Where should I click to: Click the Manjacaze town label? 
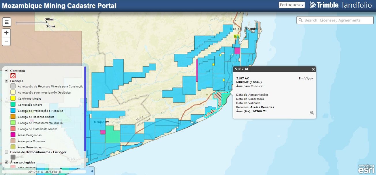point(101,122)
